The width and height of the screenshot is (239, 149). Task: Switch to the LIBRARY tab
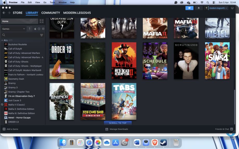[32, 13]
